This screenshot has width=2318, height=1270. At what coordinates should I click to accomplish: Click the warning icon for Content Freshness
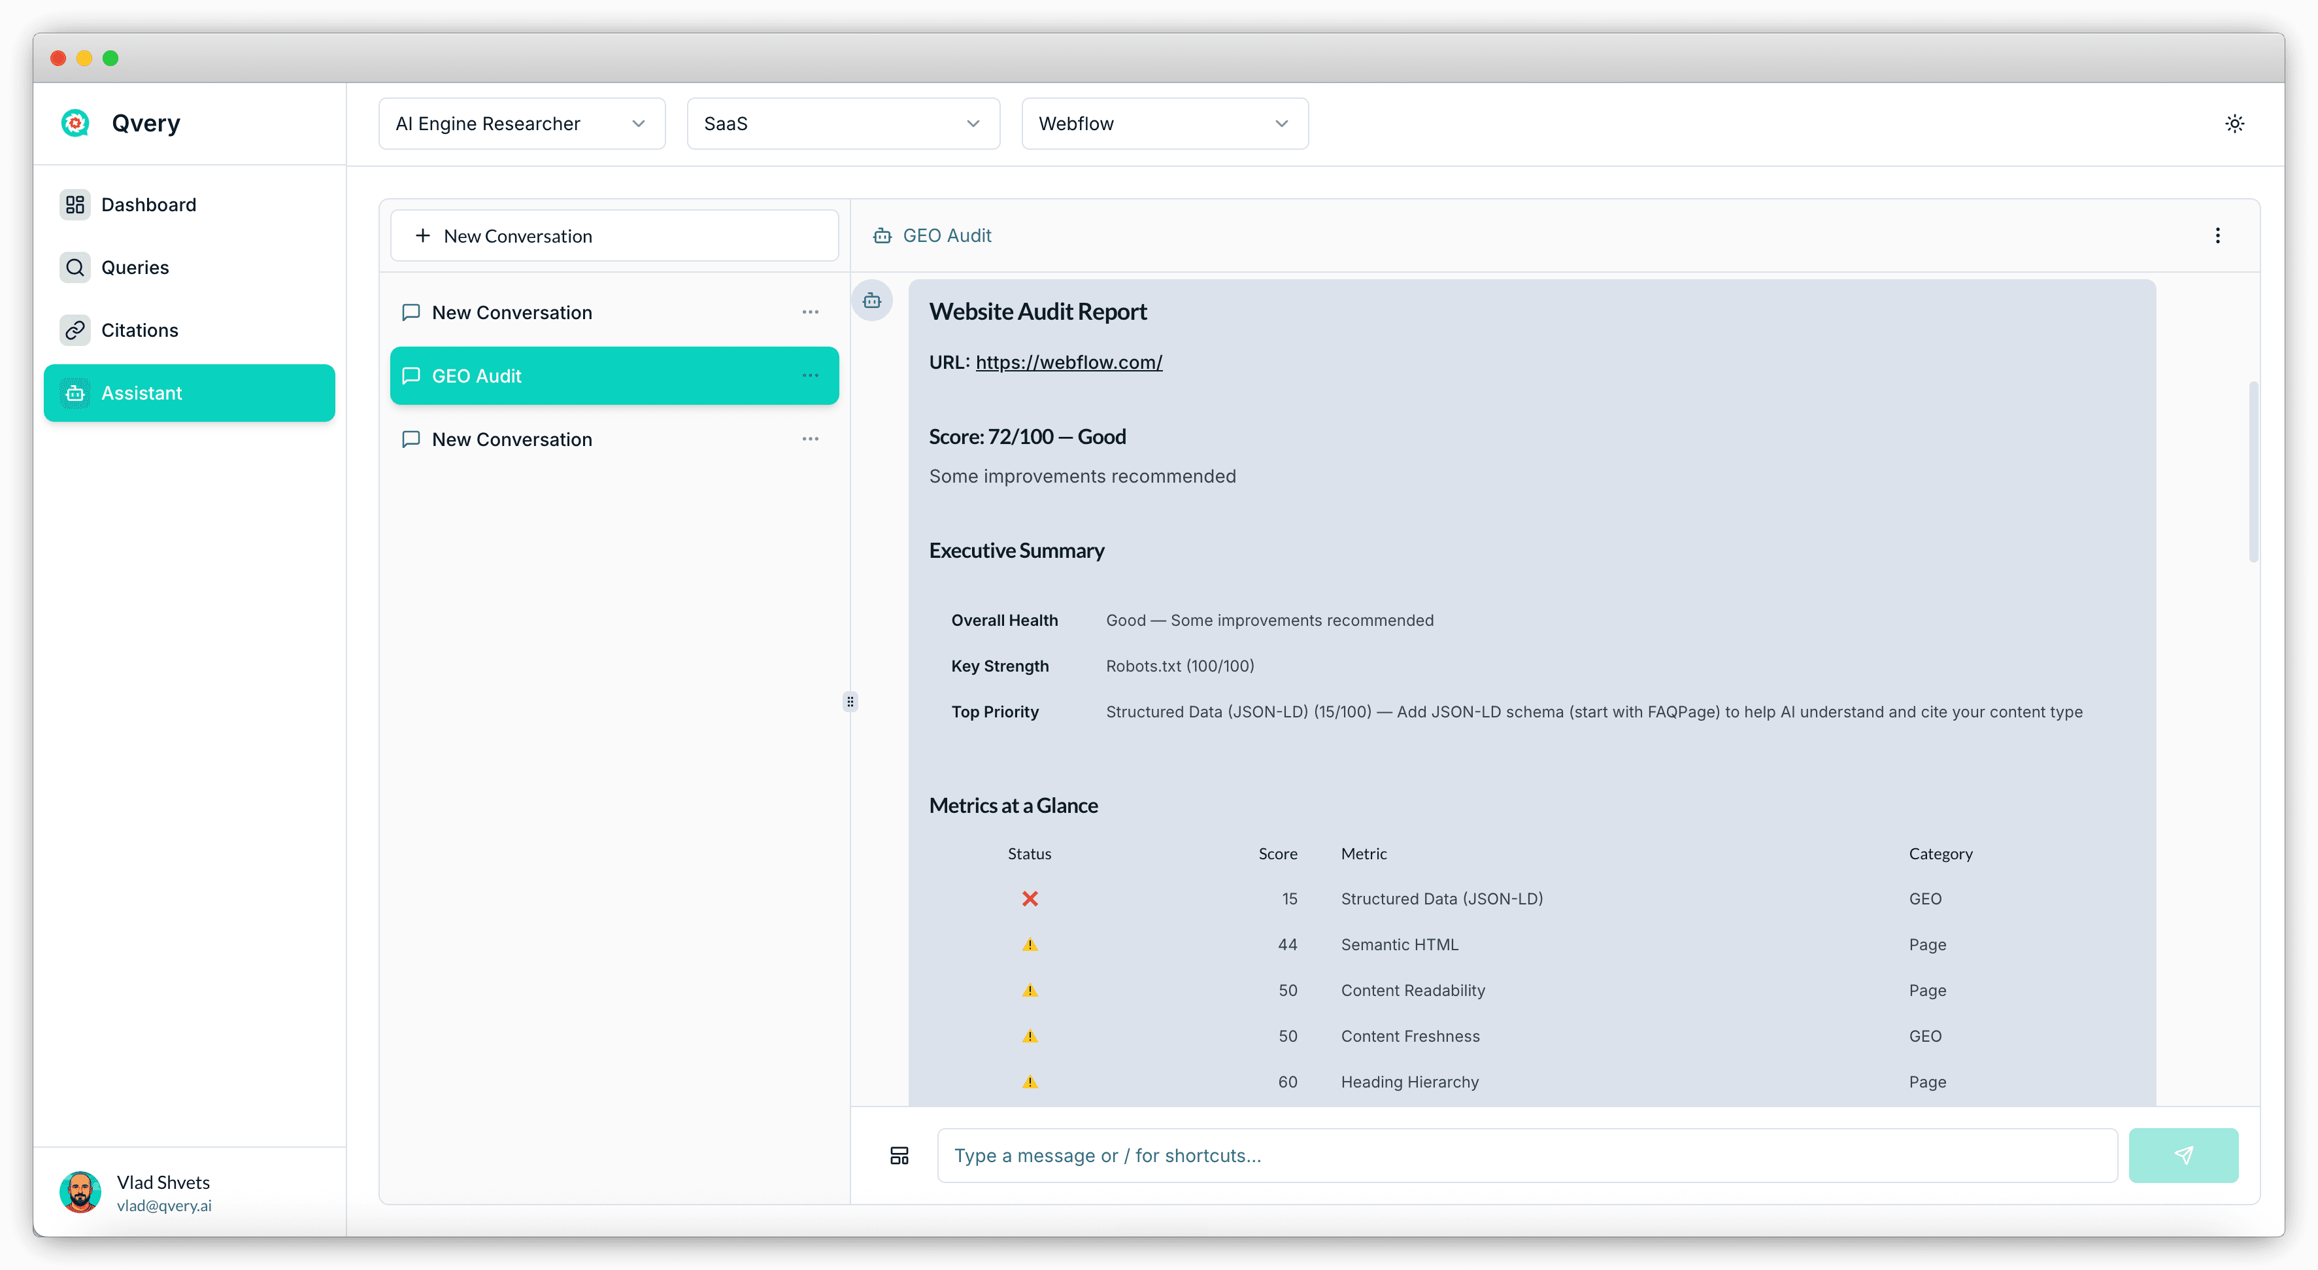(1030, 1037)
